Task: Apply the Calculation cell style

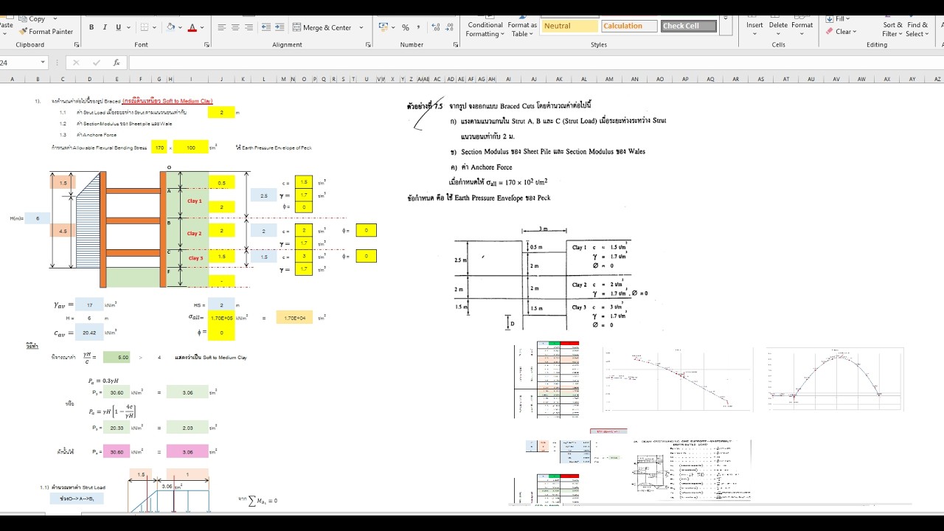Action: pos(629,26)
